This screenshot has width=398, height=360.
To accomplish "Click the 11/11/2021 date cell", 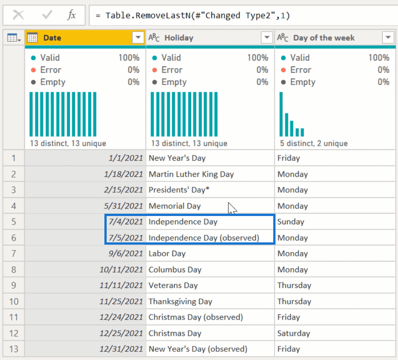I will [x=85, y=285].
